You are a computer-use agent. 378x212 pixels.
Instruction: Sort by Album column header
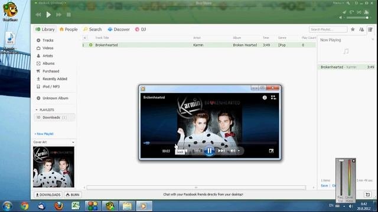pos(237,38)
